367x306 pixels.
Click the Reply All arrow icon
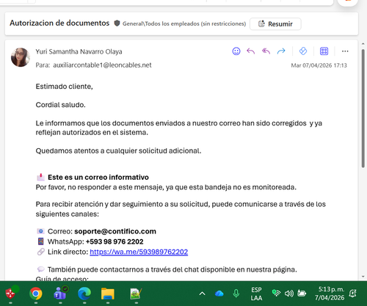point(266,51)
